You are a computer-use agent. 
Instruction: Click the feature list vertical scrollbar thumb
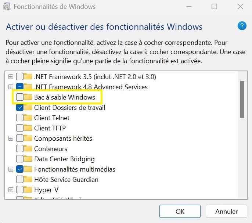coord(242,99)
